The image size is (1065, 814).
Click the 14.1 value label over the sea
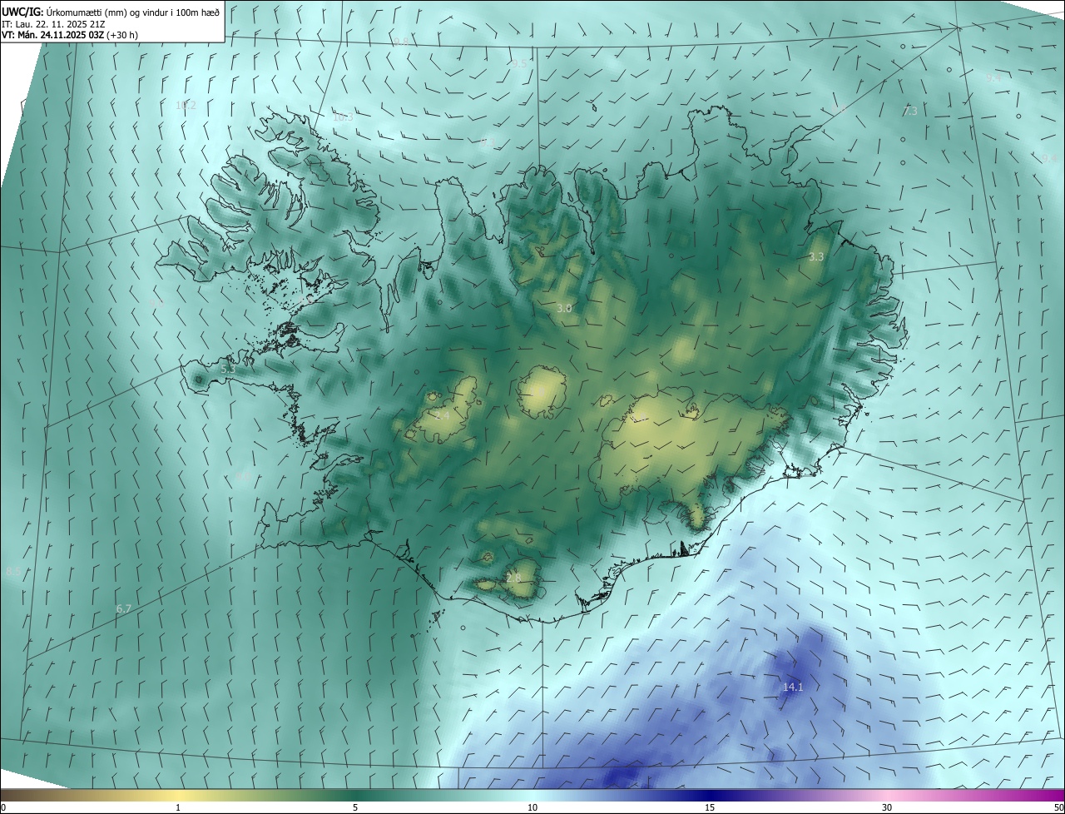[x=793, y=687]
